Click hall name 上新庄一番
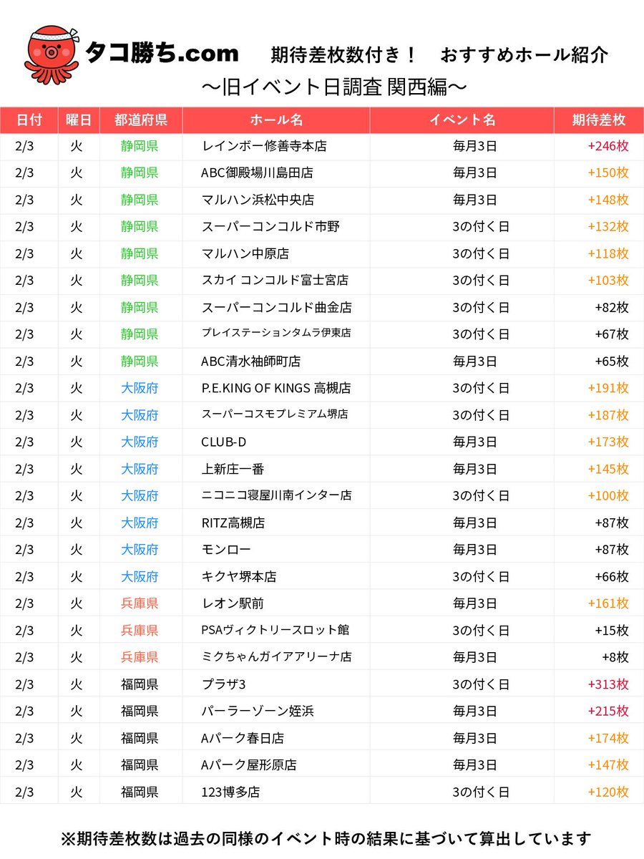The width and height of the screenshot is (644, 859). [x=233, y=469]
